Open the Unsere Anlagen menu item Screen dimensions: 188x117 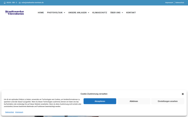tap(77, 12)
